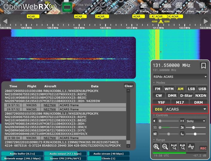Screen dimensions: 211x161
Task: Click the zoom out magnifier icon
Action: [x=165, y=146]
